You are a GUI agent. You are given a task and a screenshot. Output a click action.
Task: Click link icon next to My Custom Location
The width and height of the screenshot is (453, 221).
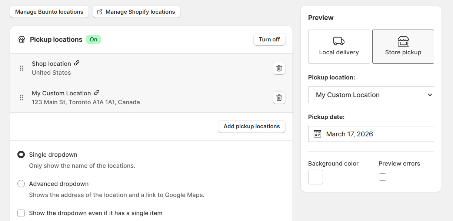pos(97,93)
